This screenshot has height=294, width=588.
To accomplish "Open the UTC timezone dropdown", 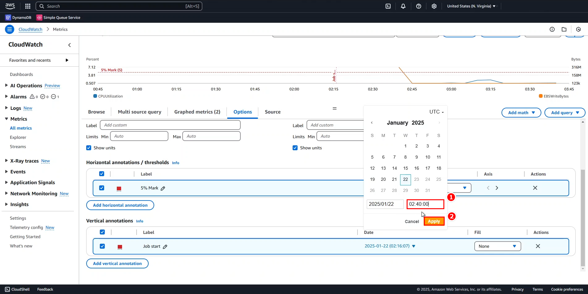I will point(437,112).
